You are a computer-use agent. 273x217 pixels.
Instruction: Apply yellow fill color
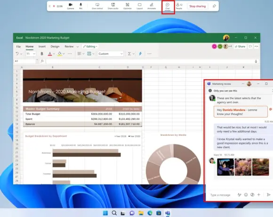pos(60,54)
